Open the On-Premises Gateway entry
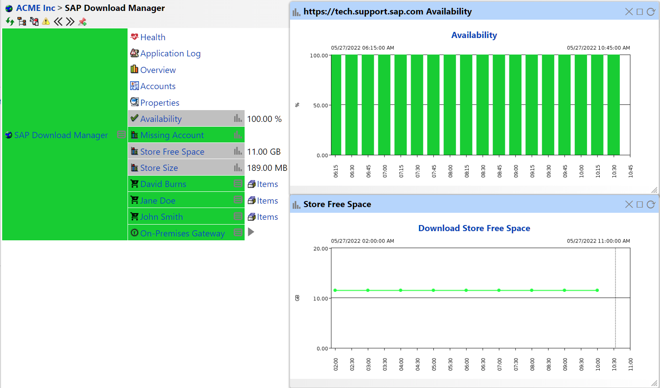660x388 pixels. (x=182, y=233)
